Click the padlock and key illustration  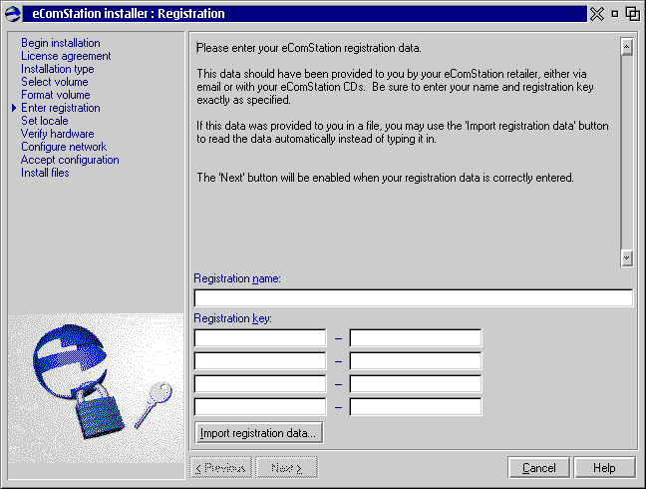coord(96,388)
